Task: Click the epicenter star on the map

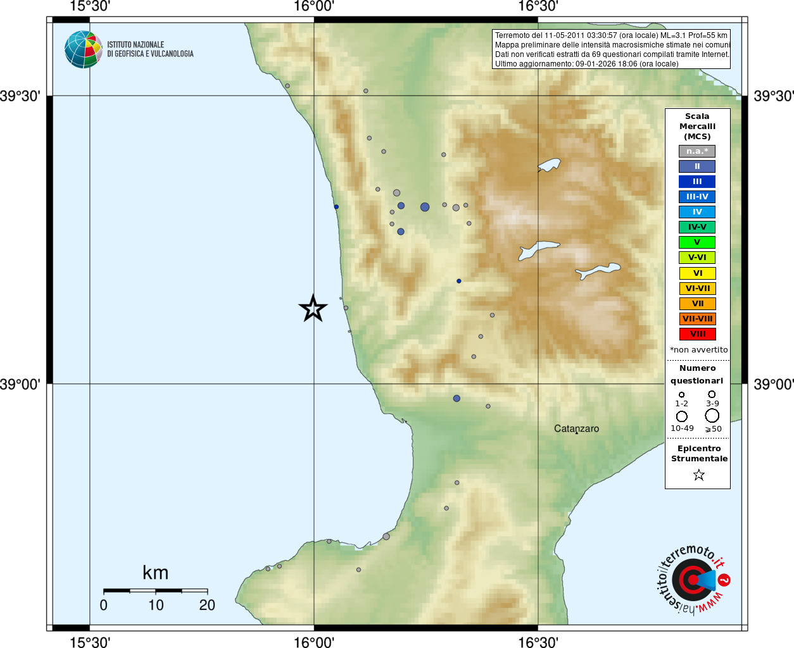Action: pos(313,309)
